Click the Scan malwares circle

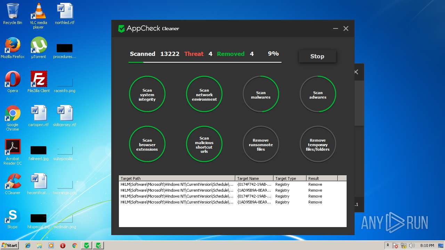click(261, 94)
